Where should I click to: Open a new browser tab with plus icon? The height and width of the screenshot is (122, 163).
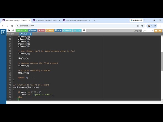pyautogui.click(x=94, y=20)
